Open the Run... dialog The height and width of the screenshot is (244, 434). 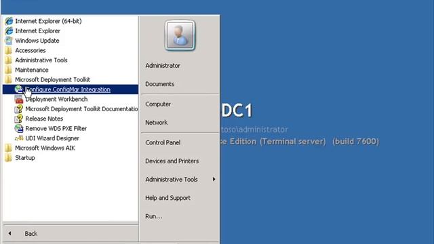154,216
